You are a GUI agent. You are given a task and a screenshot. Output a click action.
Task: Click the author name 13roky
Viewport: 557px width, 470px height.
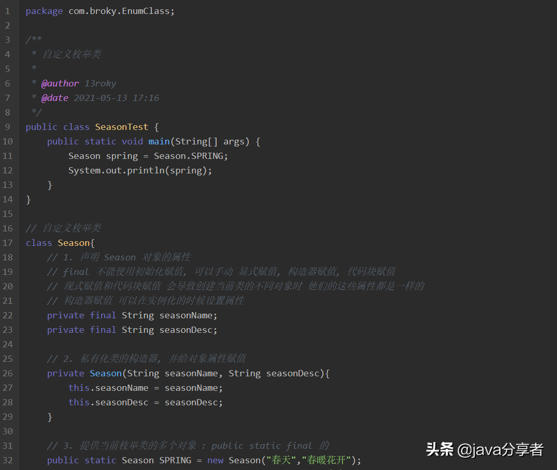pos(100,83)
